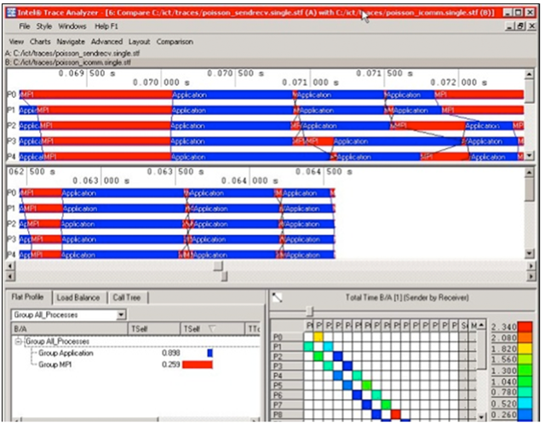Restore the inner child window

tap(520, 26)
